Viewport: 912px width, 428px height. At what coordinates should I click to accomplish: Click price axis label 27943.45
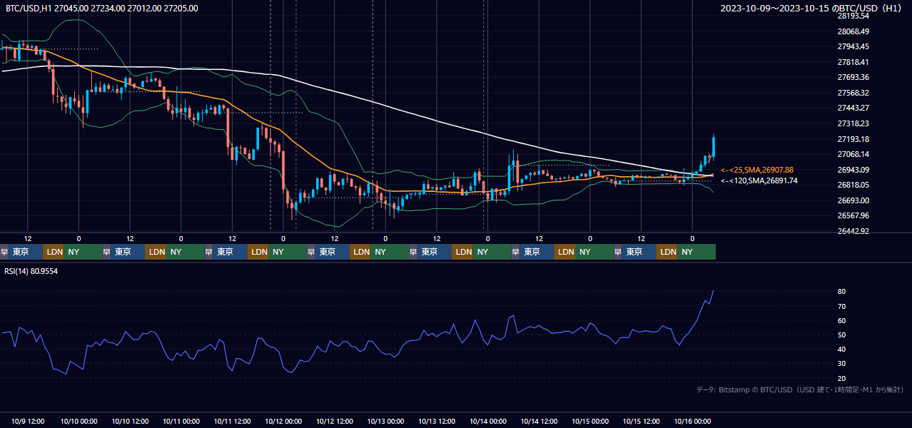tap(853, 46)
